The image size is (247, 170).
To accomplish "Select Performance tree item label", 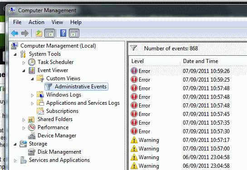I will pos(53,127).
